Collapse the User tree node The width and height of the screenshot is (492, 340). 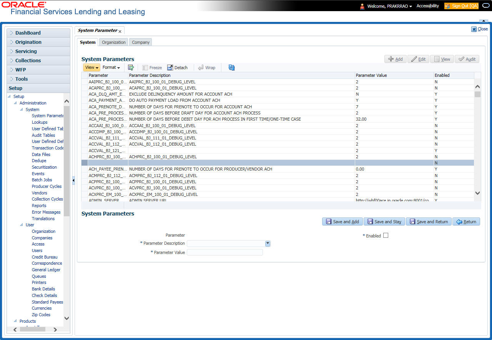[22, 225]
